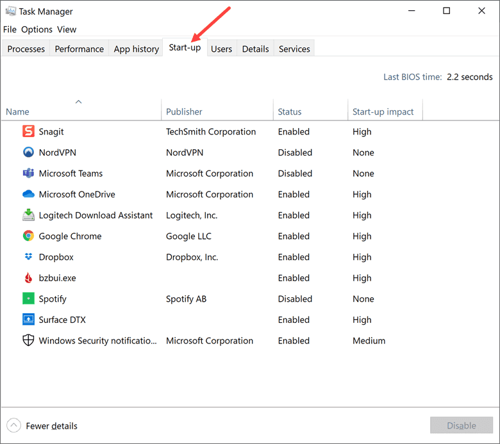The width and height of the screenshot is (500, 444).
Task: Select the Dropbox name entry
Action: 56,257
